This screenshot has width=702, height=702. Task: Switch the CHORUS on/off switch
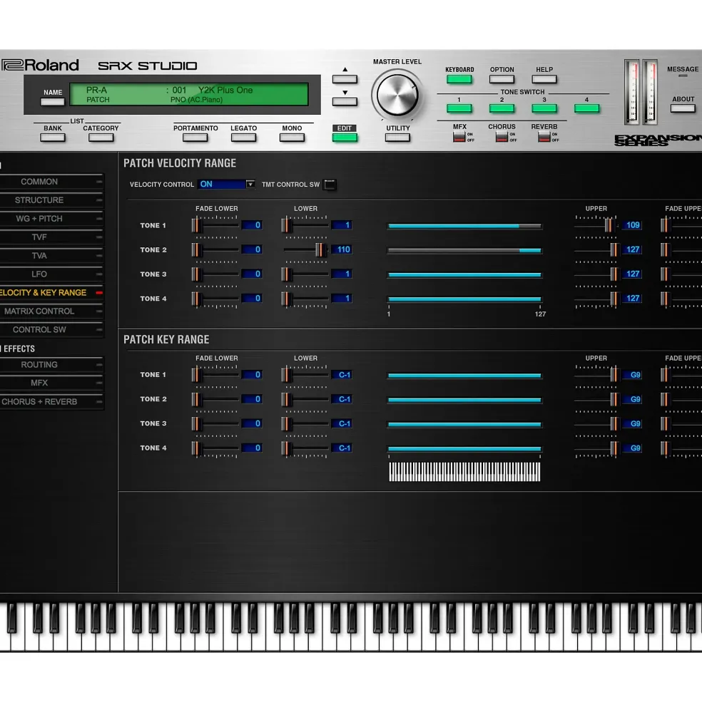(x=502, y=137)
